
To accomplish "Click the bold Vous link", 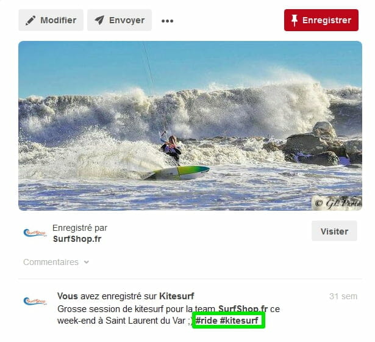I will tap(68, 296).
